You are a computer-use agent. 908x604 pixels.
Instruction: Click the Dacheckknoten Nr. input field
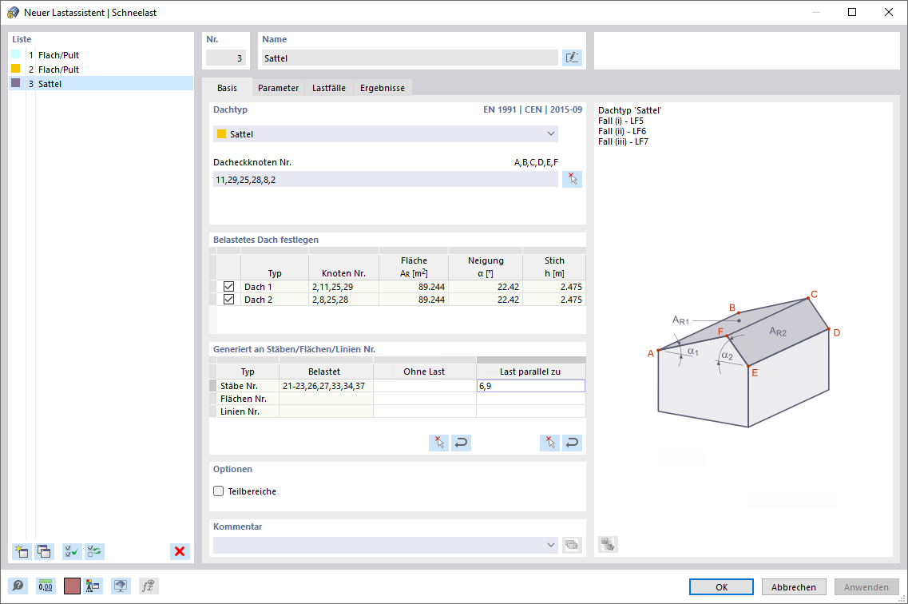[x=386, y=180]
